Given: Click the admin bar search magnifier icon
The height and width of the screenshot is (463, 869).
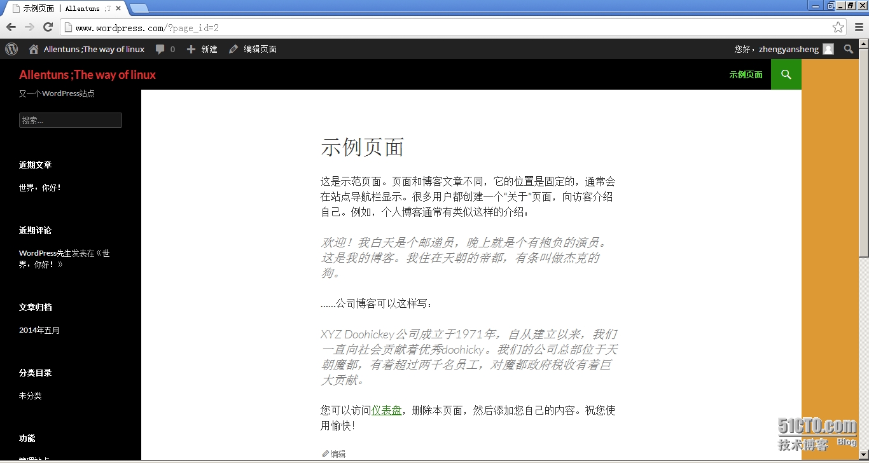Looking at the screenshot, I should 849,49.
